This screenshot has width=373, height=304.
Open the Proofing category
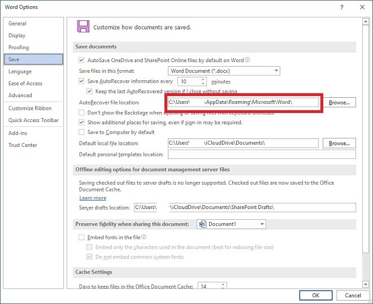click(33, 47)
